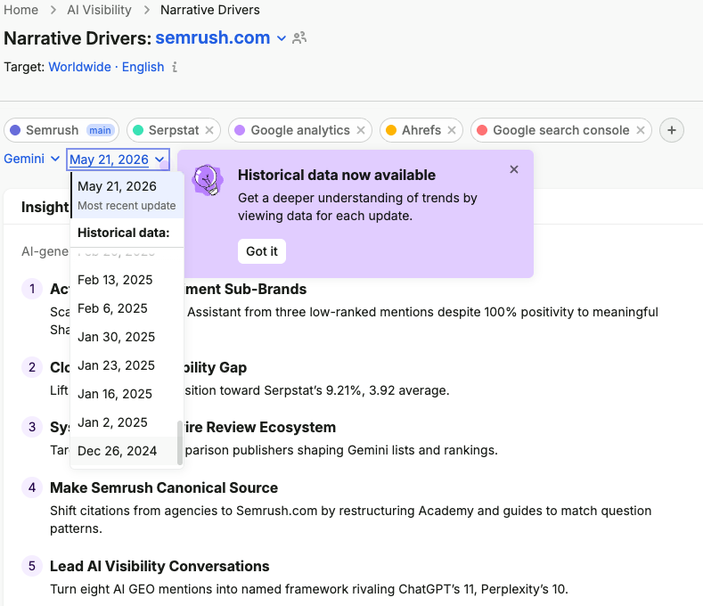The width and height of the screenshot is (703, 606).
Task: Choose Jan 16, 2025 historical date
Action: [x=127, y=394]
